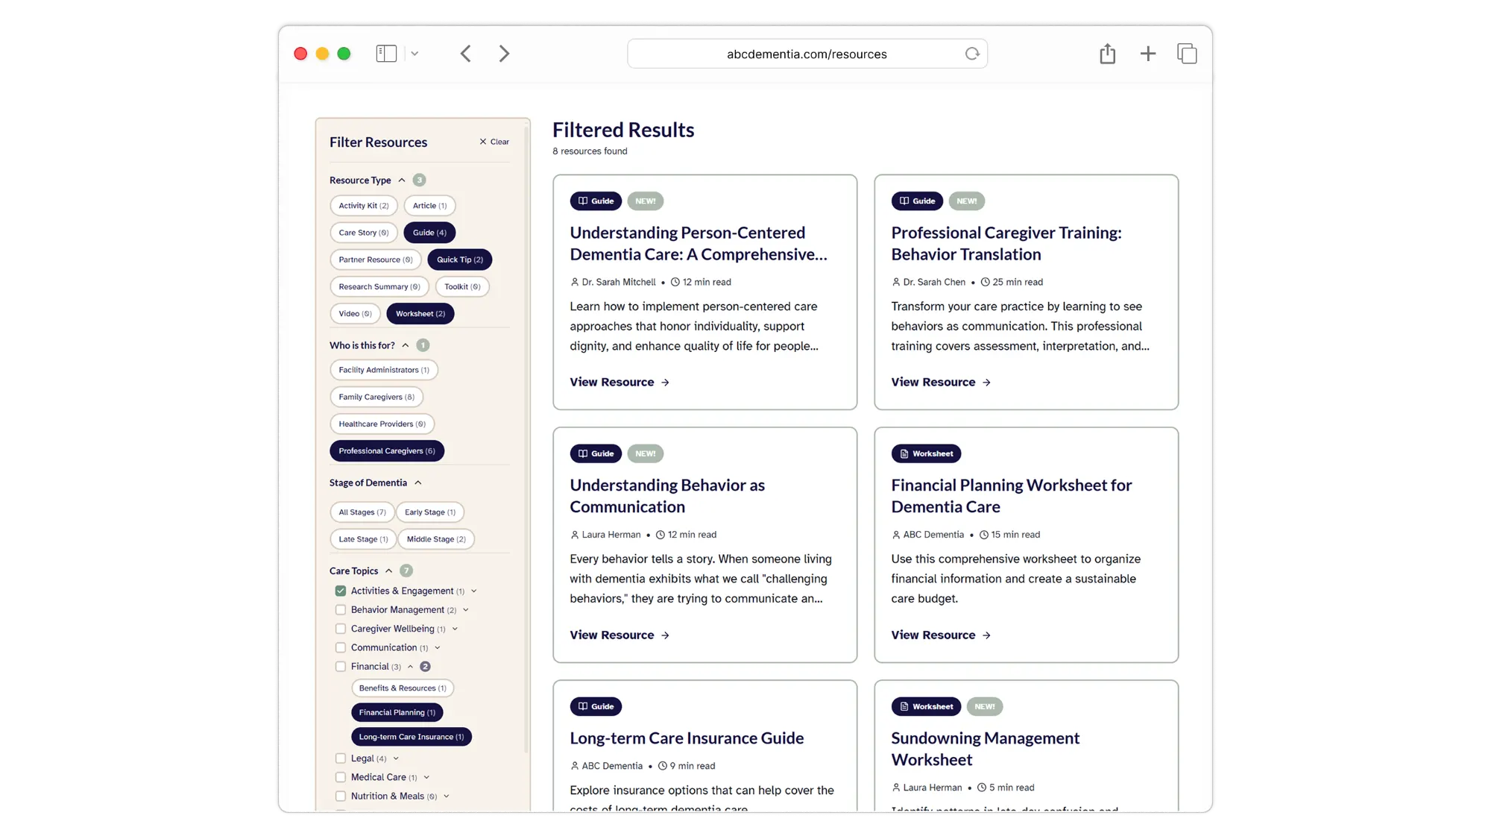Enable the Legal care topic checkbox

click(x=340, y=758)
